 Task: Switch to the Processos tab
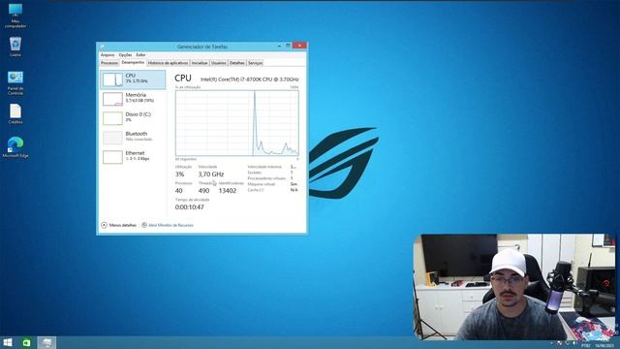(109, 63)
